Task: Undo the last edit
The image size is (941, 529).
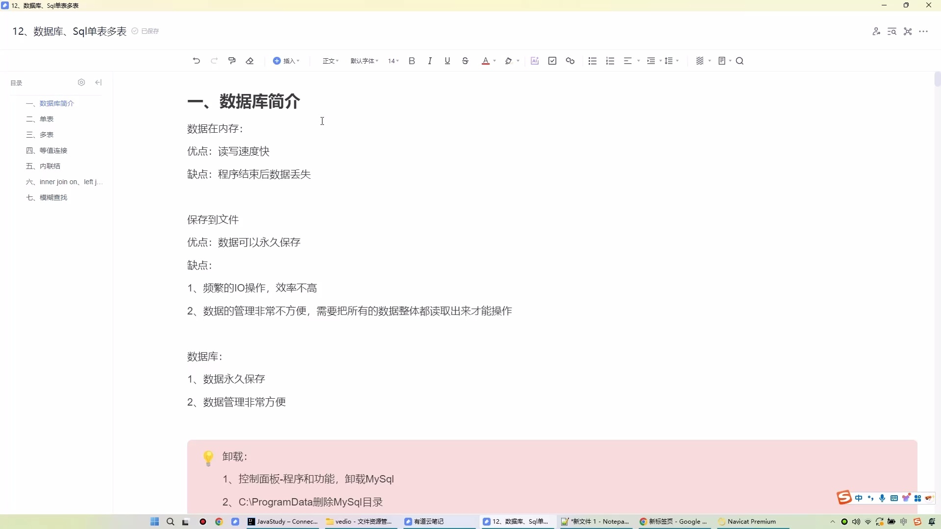Action: [196, 60]
